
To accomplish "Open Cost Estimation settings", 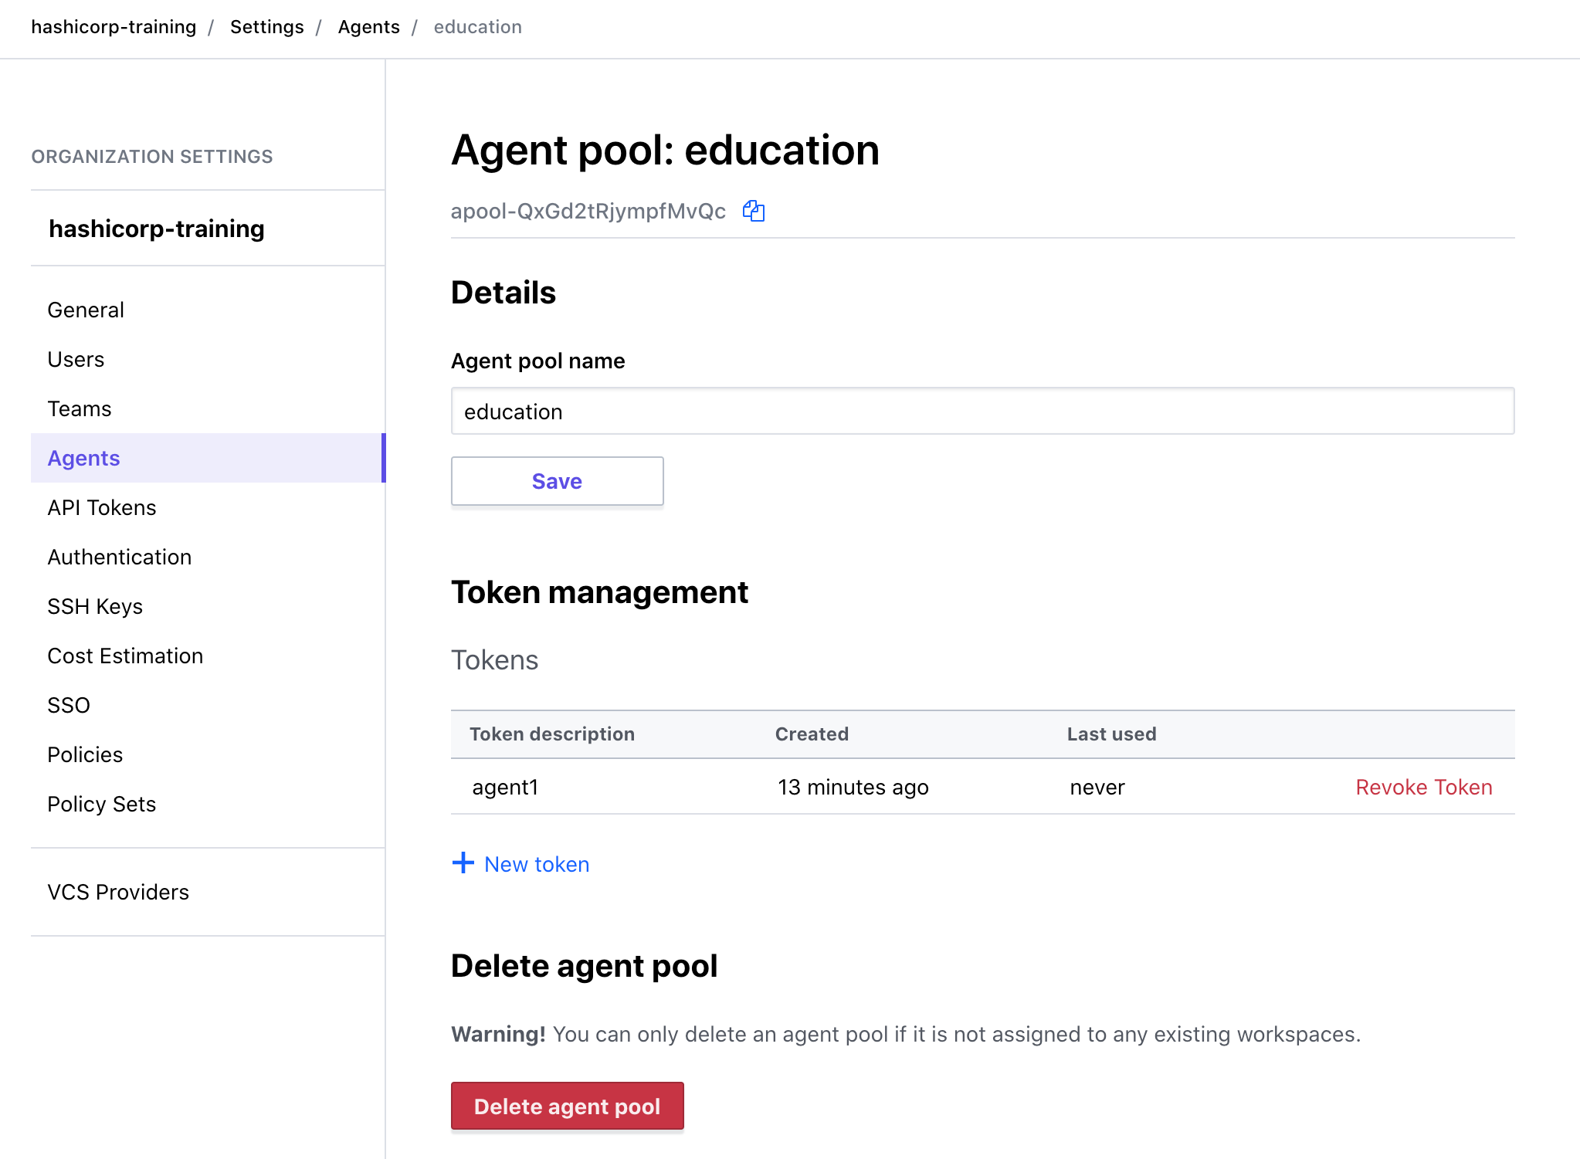I will [x=125, y=656].
